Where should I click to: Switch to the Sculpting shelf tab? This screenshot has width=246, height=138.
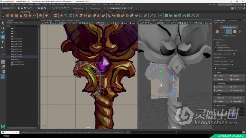36,12
